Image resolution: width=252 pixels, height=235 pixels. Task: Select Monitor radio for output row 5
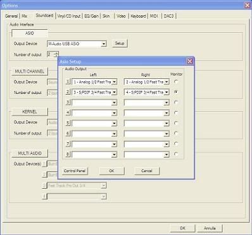pyautogui.click(x=176, y=123)
